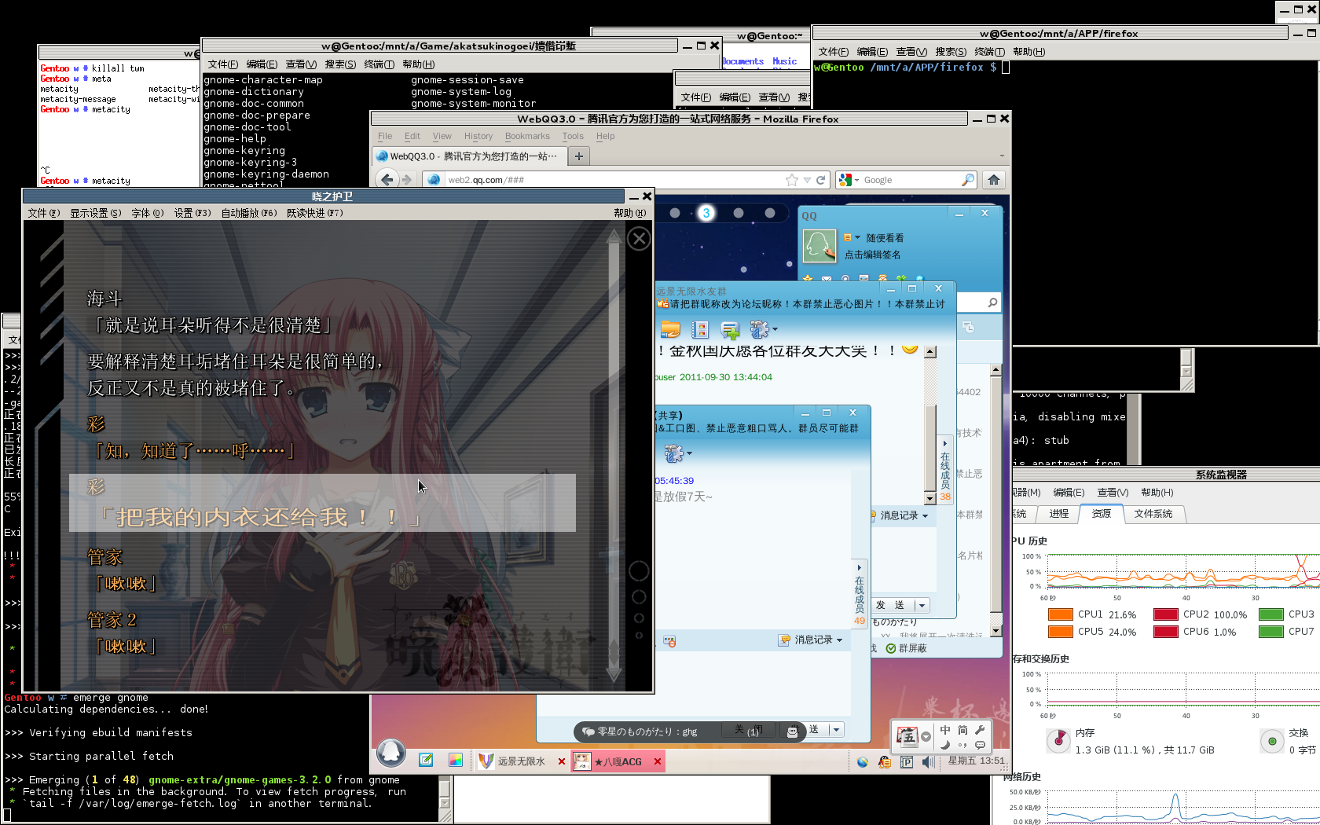Open 显示设置(S) menu in the game window
Viewport: 1320px width, 825px height.
click(96, 213)
